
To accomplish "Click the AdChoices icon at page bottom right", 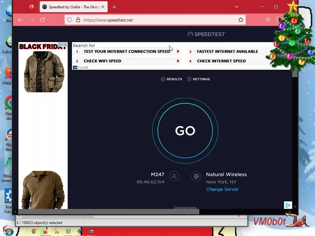I will tap(288, 205).
